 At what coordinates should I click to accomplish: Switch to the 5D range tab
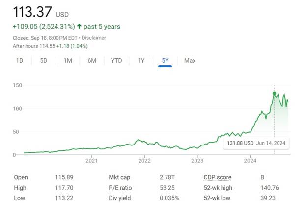coord(44,61)
